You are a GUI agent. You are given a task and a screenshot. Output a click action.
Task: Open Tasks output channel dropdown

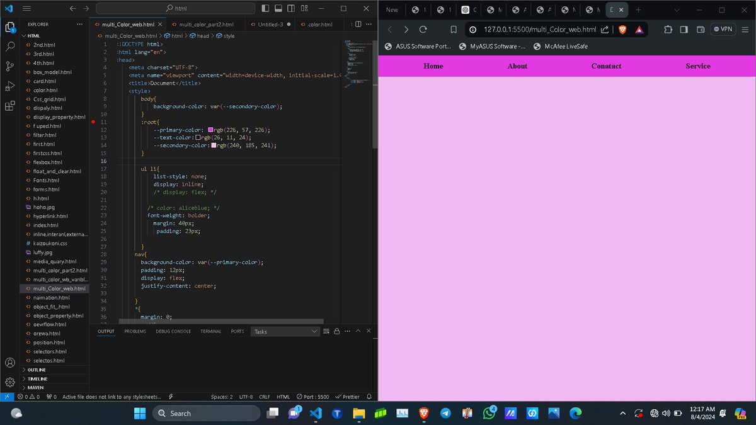tap(285, 331)
